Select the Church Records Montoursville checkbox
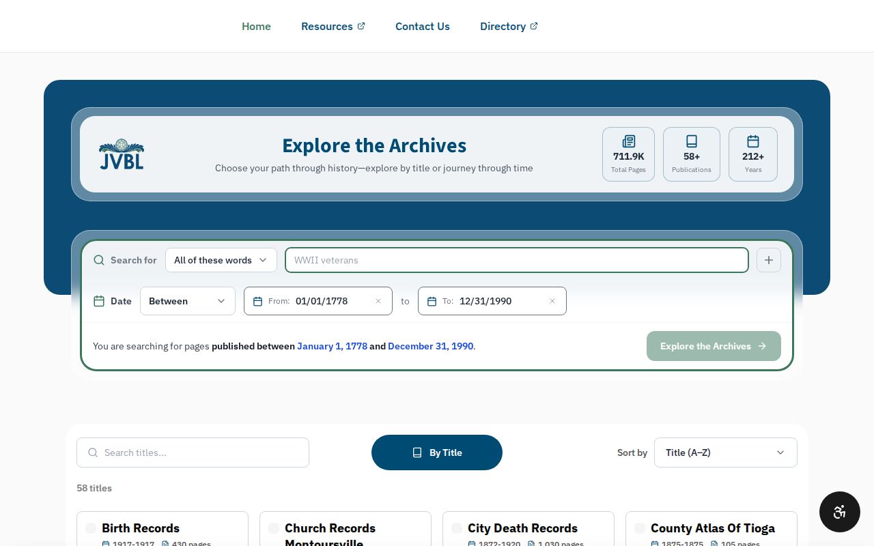The height and width of the screenshot is (546, 874). point(274,528)
